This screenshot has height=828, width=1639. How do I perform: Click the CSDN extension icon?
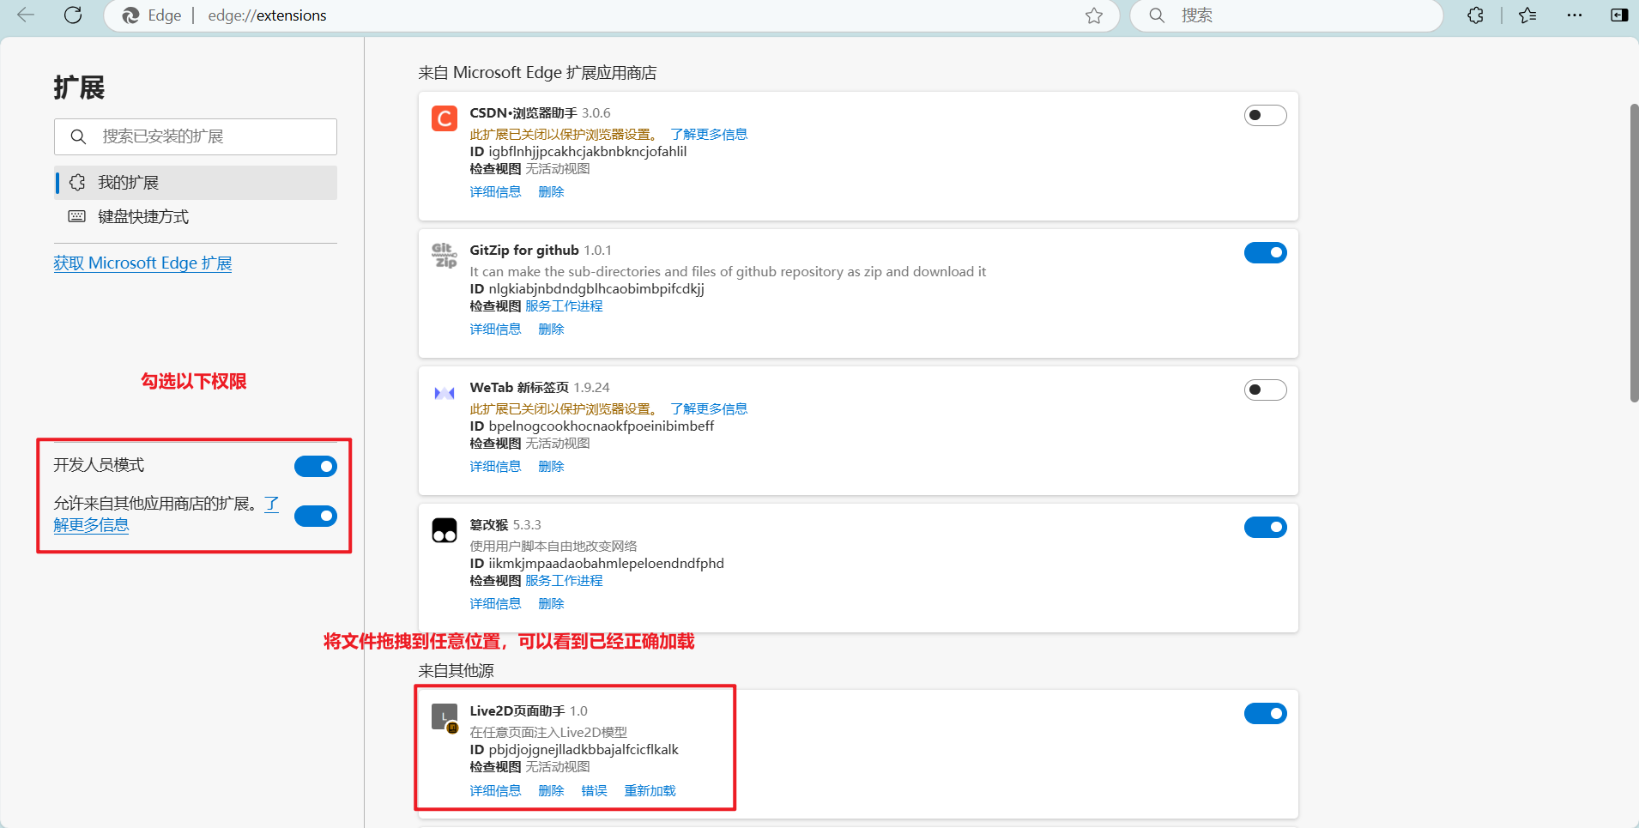click(x=445, y=118)
